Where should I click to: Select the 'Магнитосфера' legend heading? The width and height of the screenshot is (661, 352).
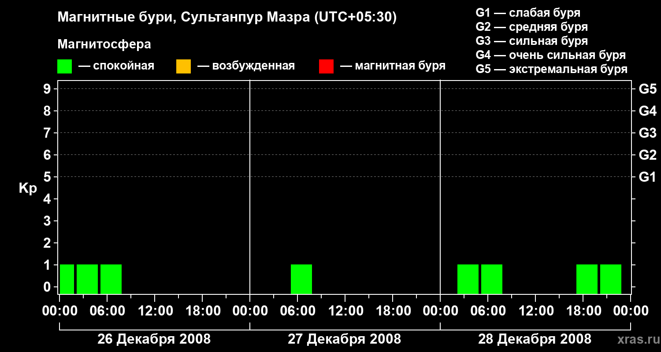coord(104,44)
